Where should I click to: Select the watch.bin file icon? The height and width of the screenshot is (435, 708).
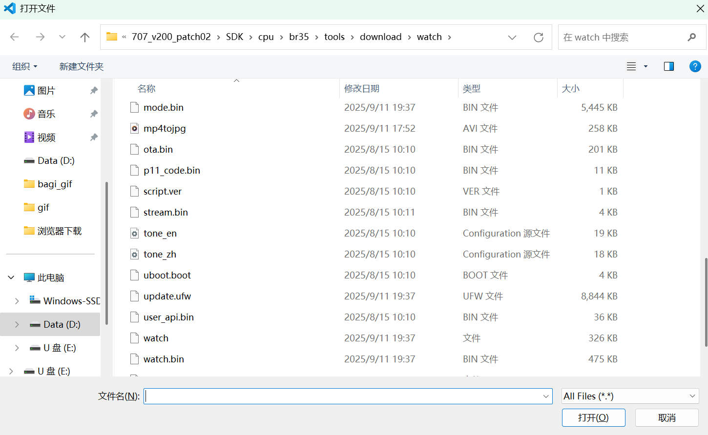pos(134,359)
